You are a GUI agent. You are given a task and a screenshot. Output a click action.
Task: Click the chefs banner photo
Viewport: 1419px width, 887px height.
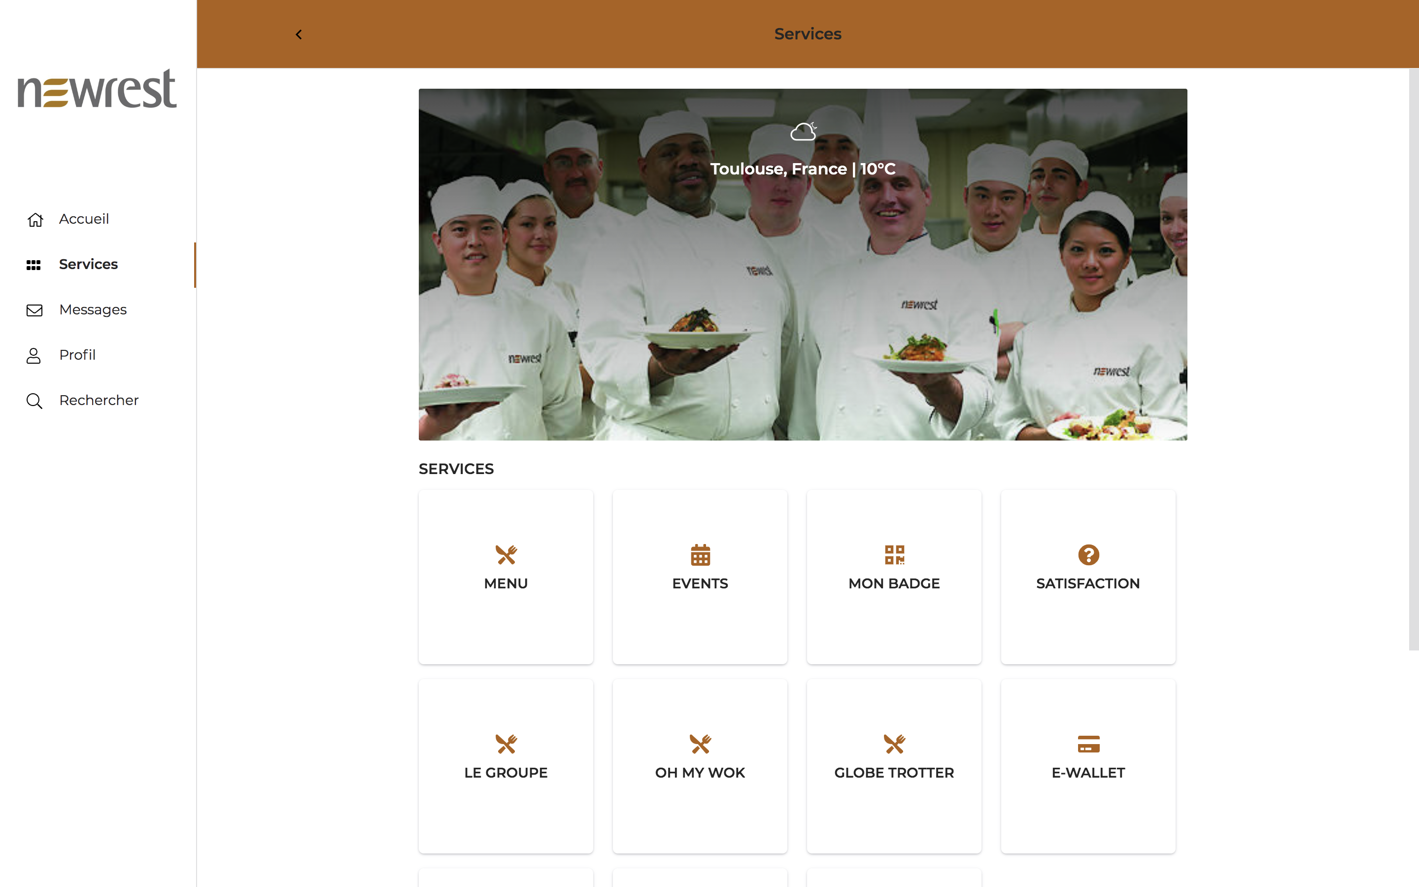coord(803,265)
